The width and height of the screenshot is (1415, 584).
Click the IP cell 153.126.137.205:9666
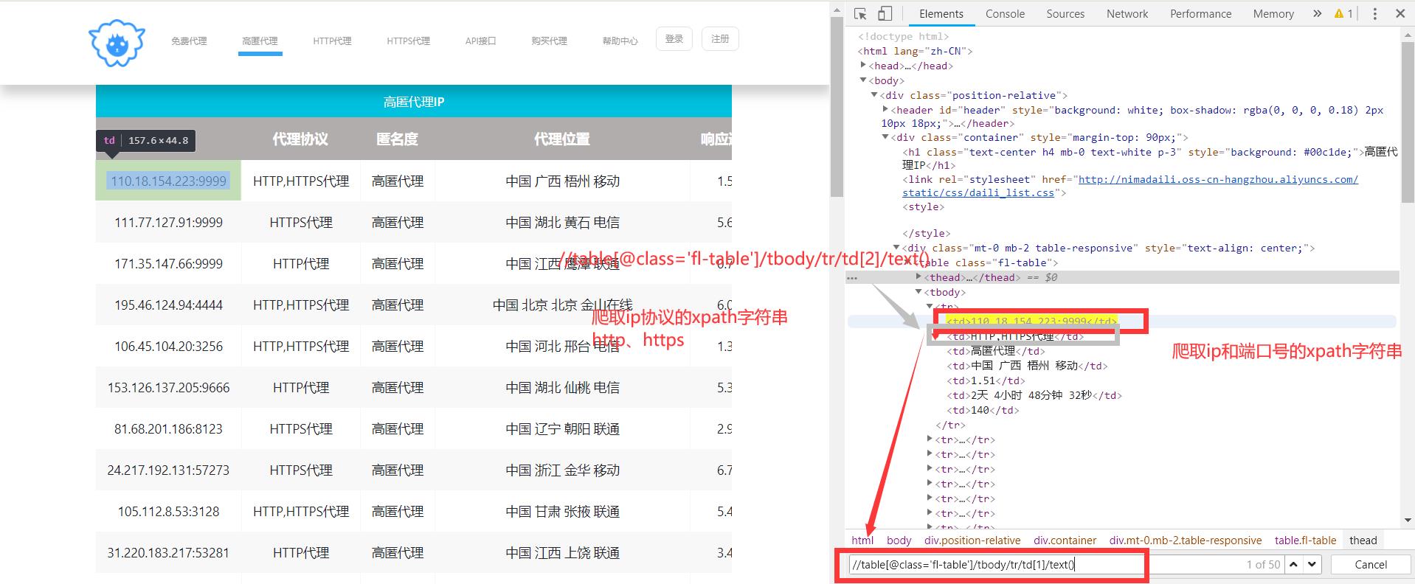[168, 387]
